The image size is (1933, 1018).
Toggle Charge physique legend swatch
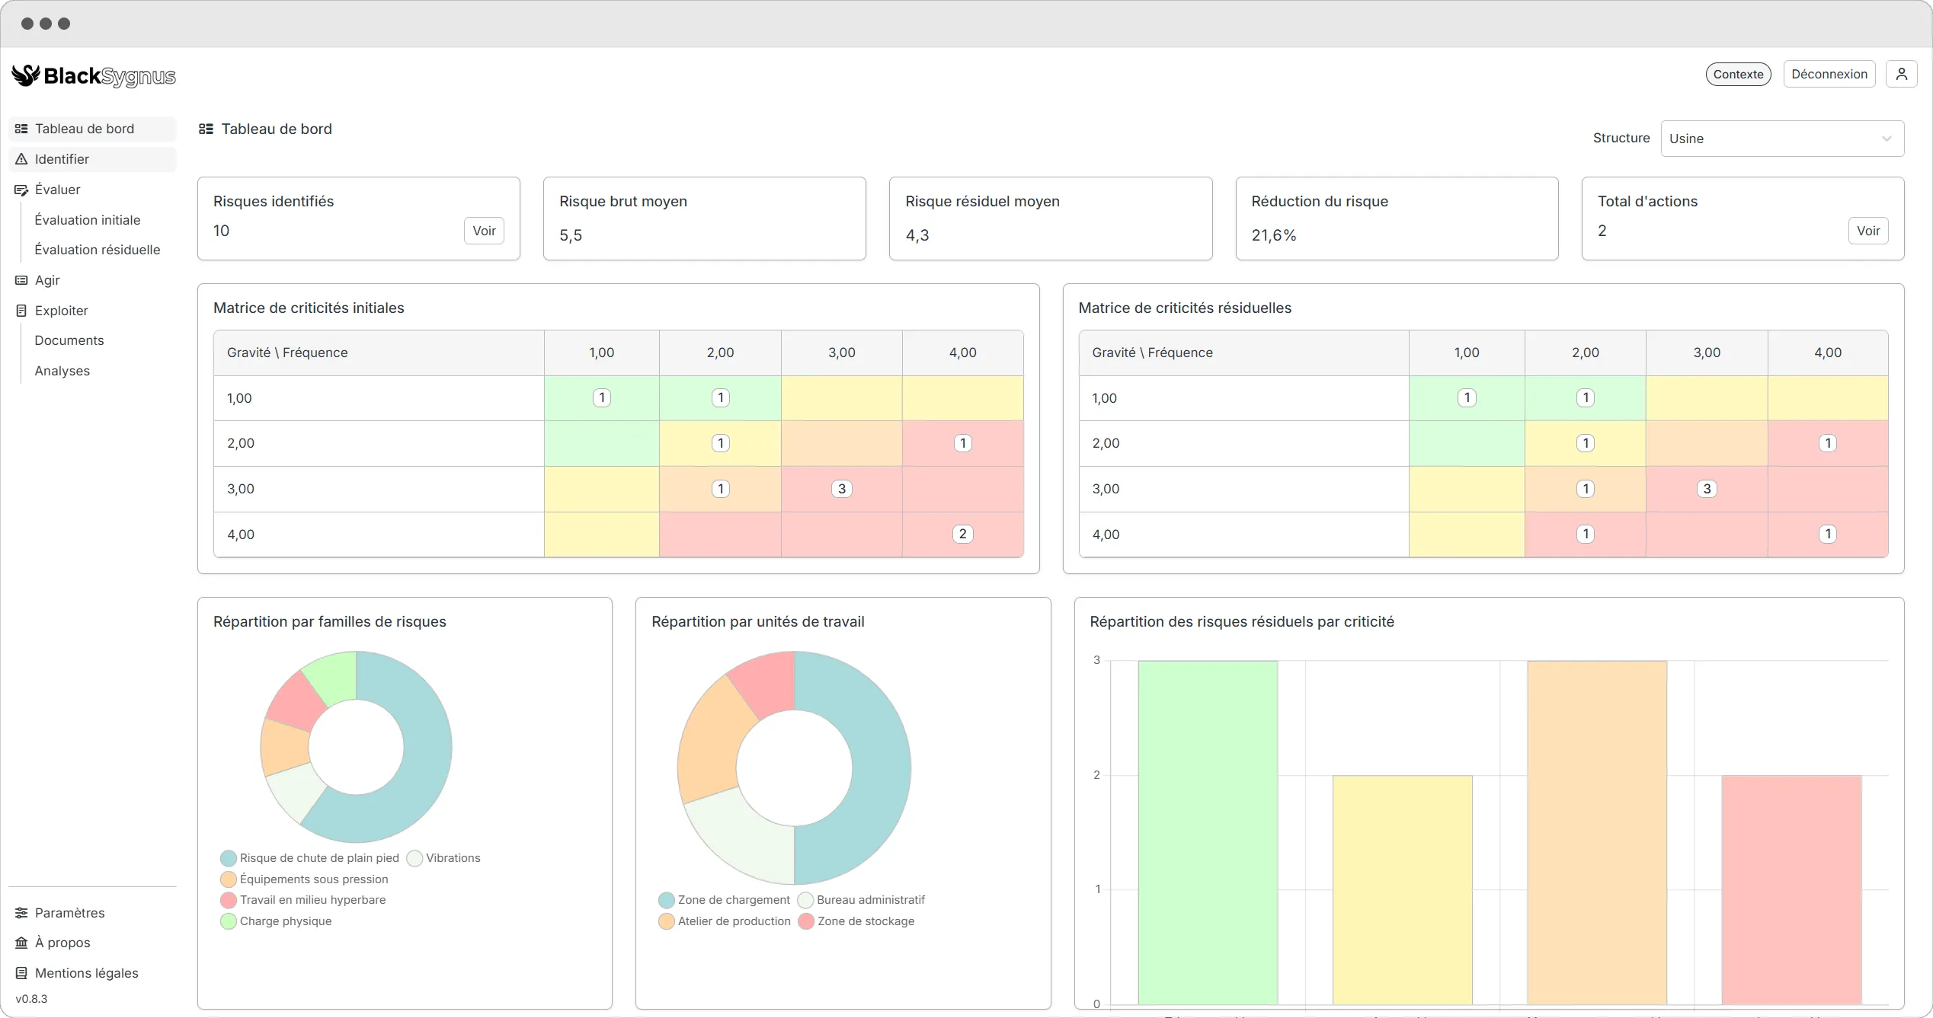pyautogui.click(x=229, y=921)
